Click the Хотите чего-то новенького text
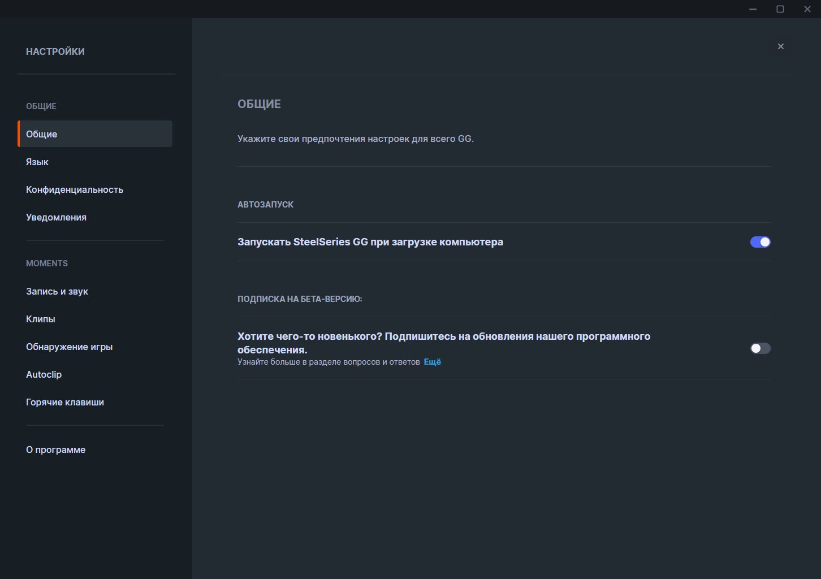The height and width of the screenshot is (579, 821). point(444,343)
